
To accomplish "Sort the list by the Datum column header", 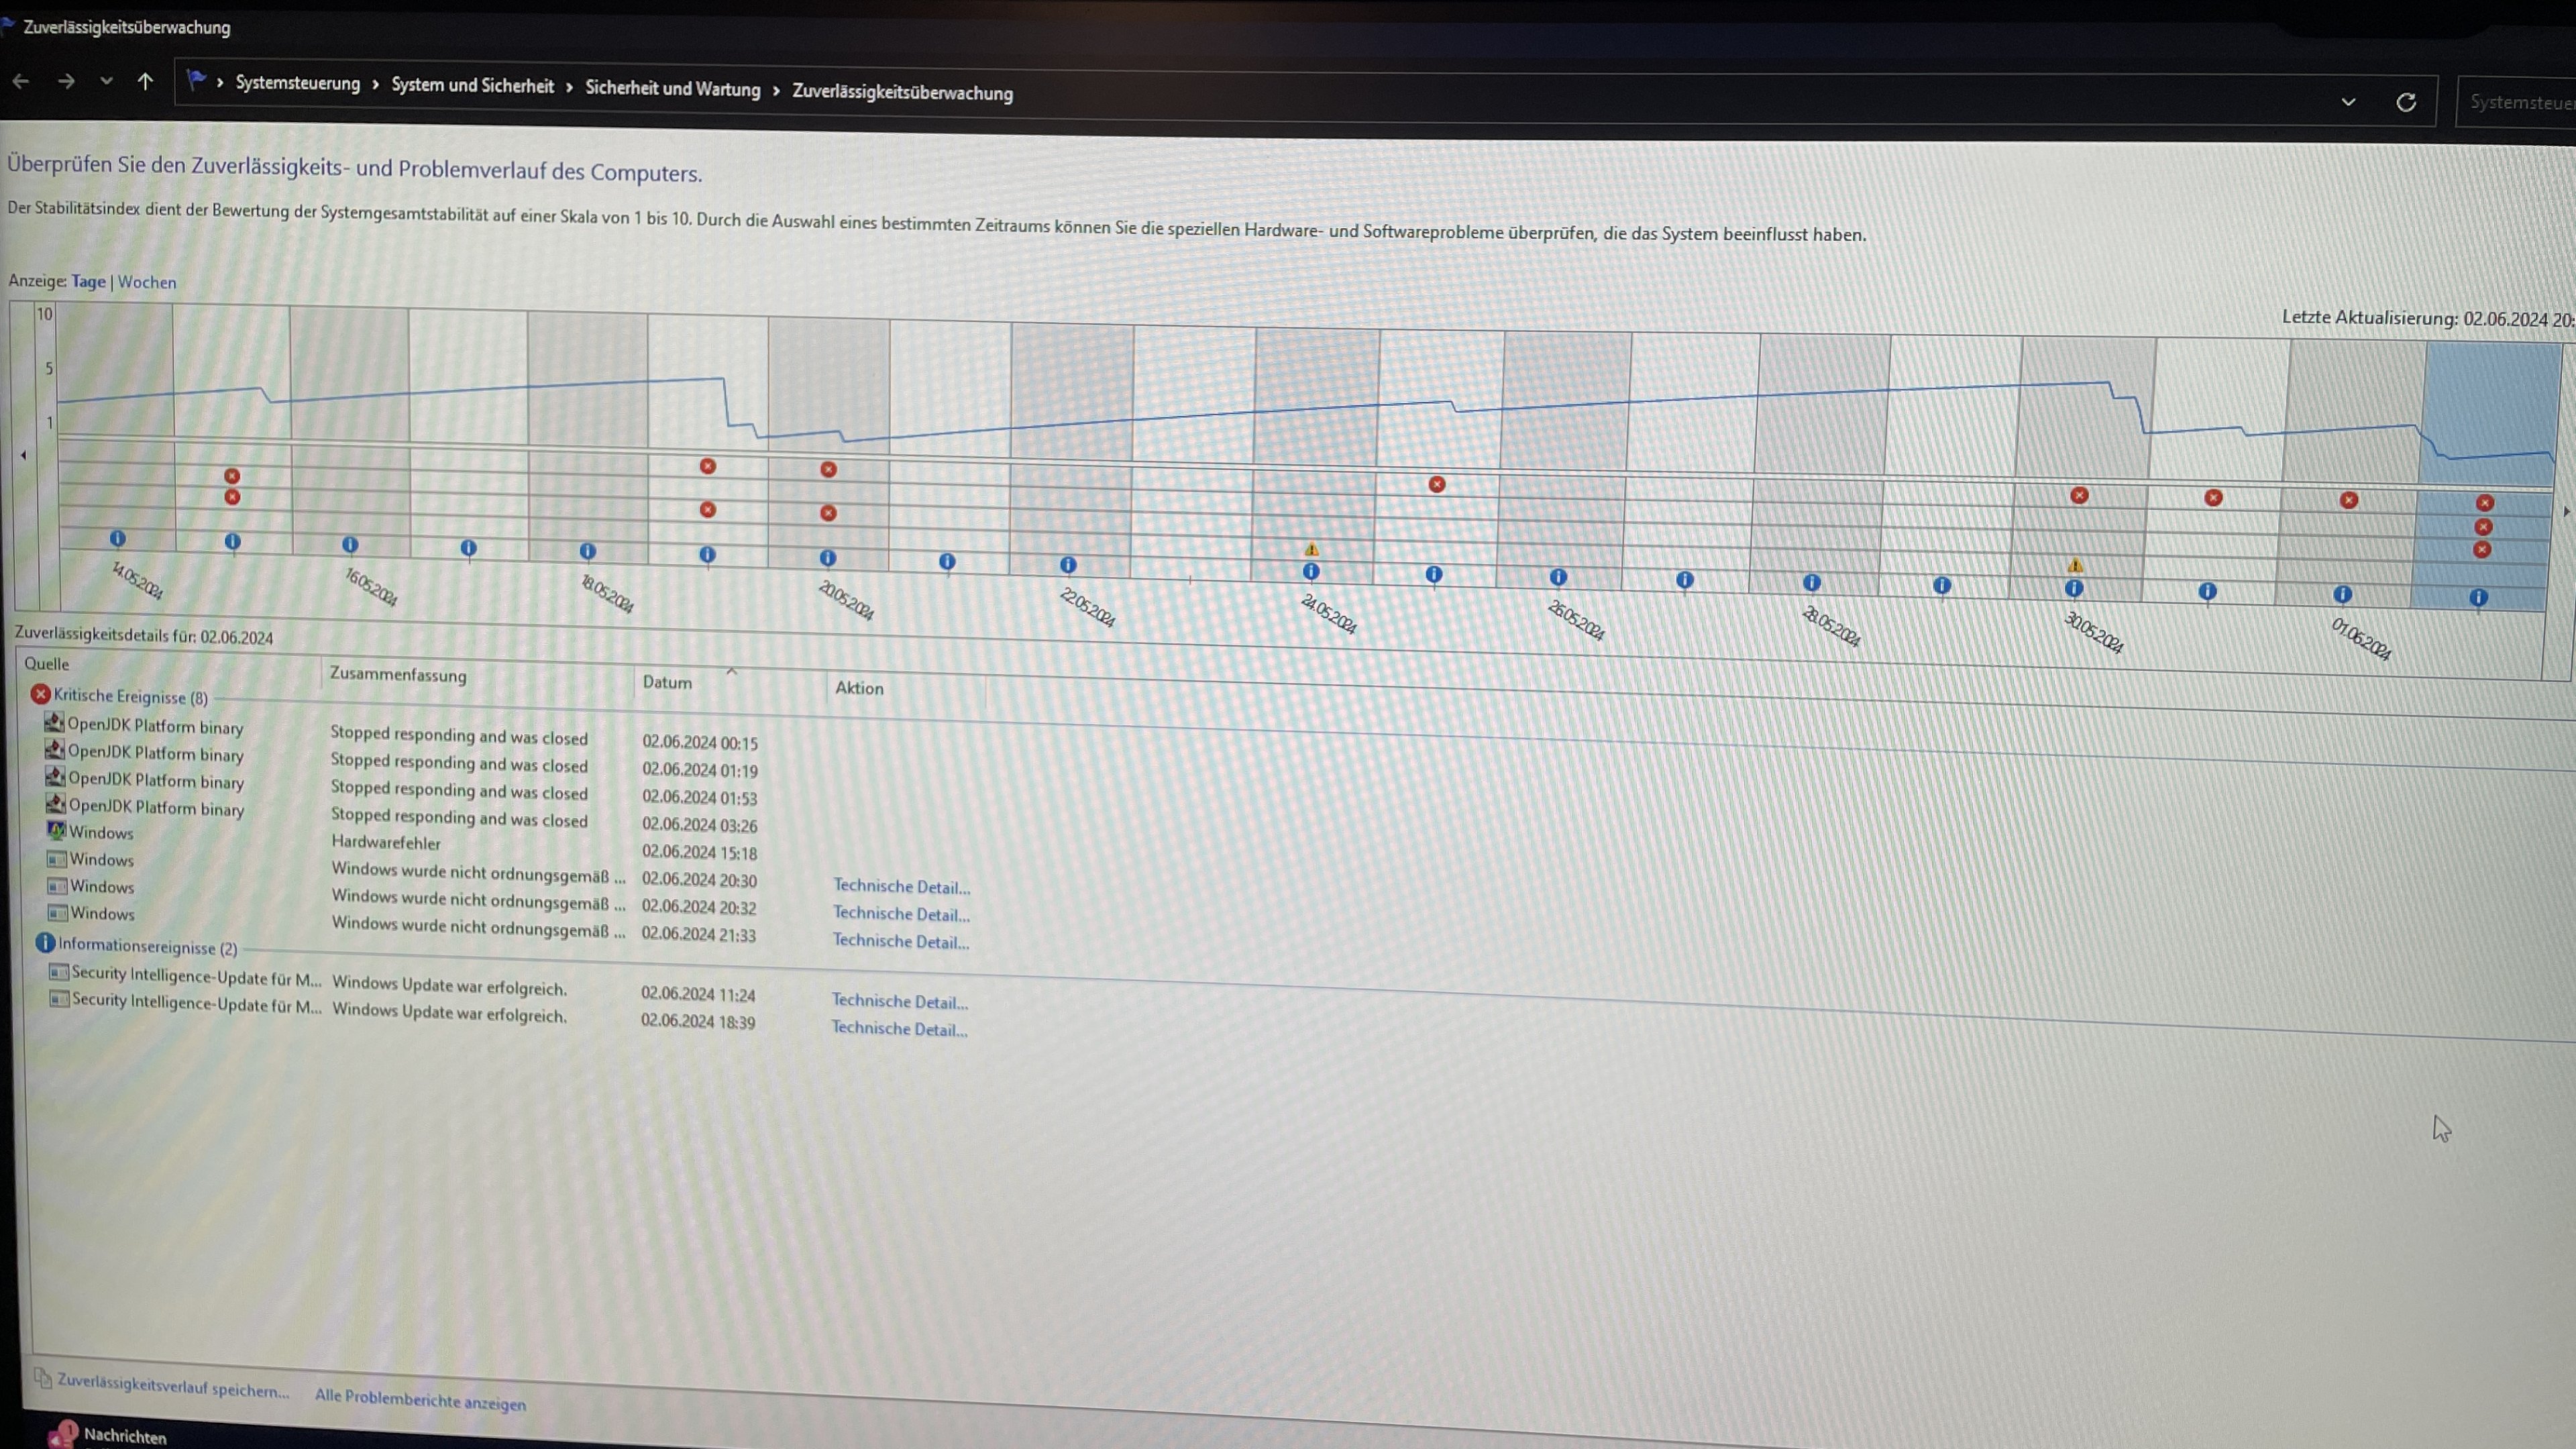I will [667, 682].
